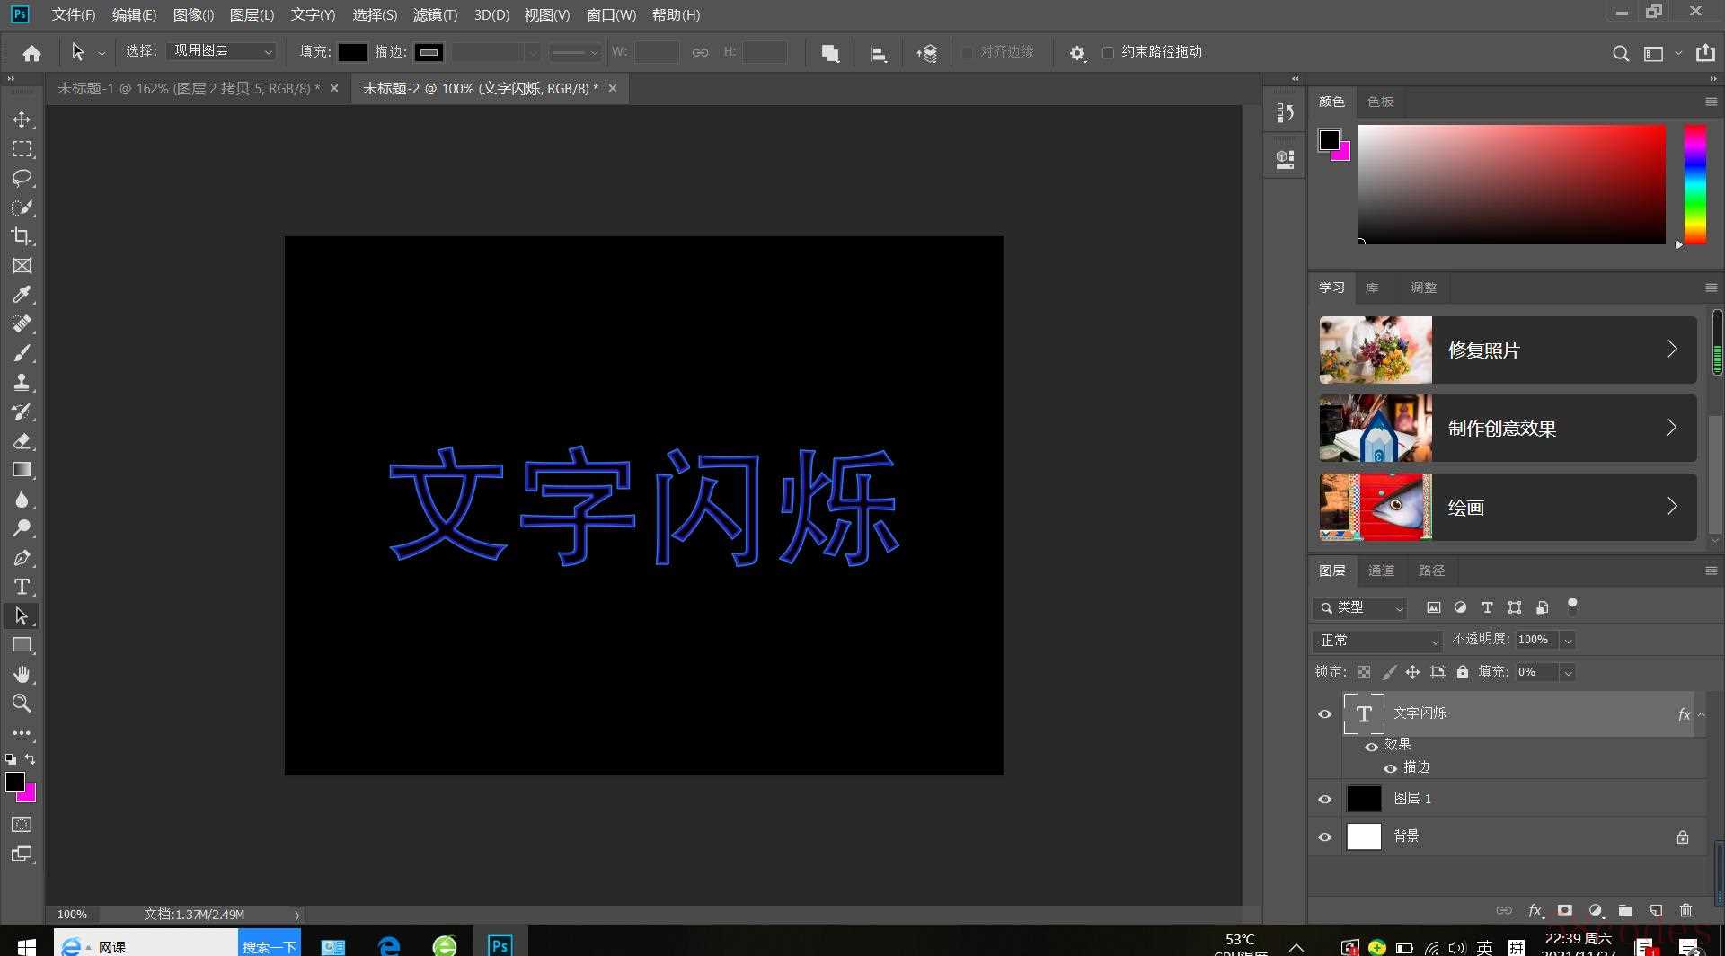Switch to the 通道 tab
Screen dimensions: 1725x956
point(1381,571)
